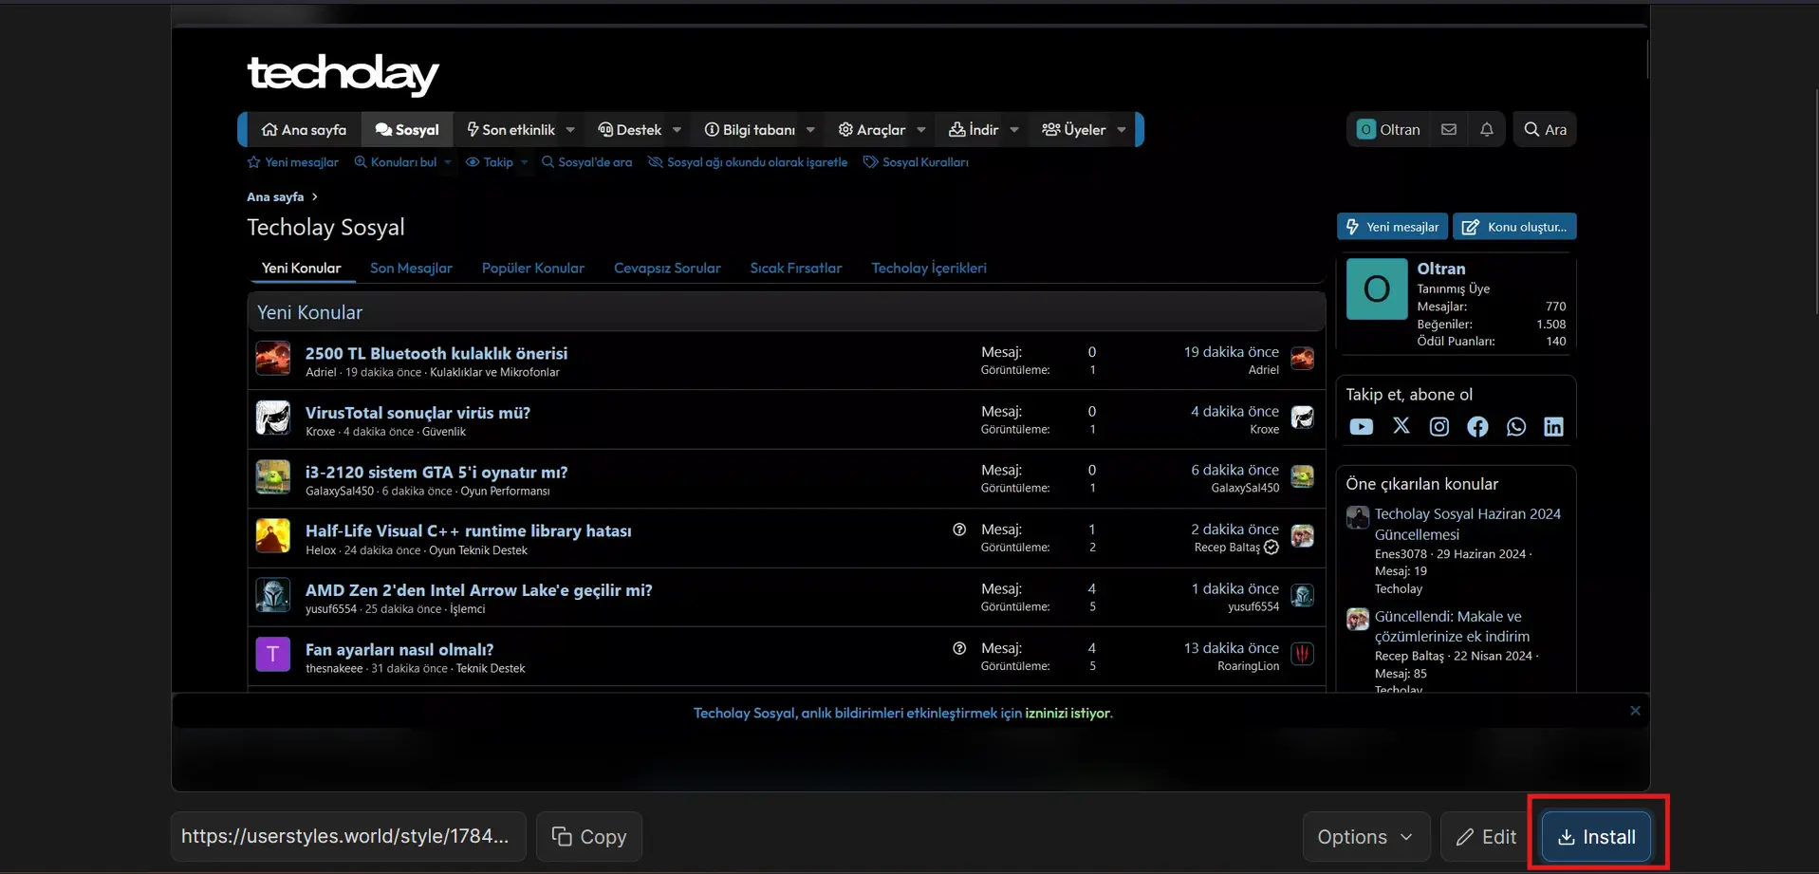Click the purple T avatar of thesnakeee
Screen dimensions: 1819x874
coord(272,654)
